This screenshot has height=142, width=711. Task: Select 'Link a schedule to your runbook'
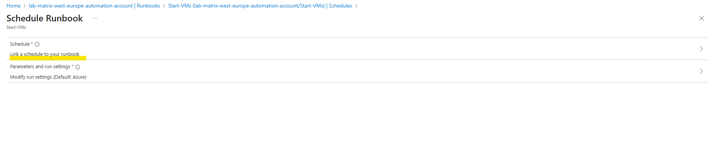point(45,54)
